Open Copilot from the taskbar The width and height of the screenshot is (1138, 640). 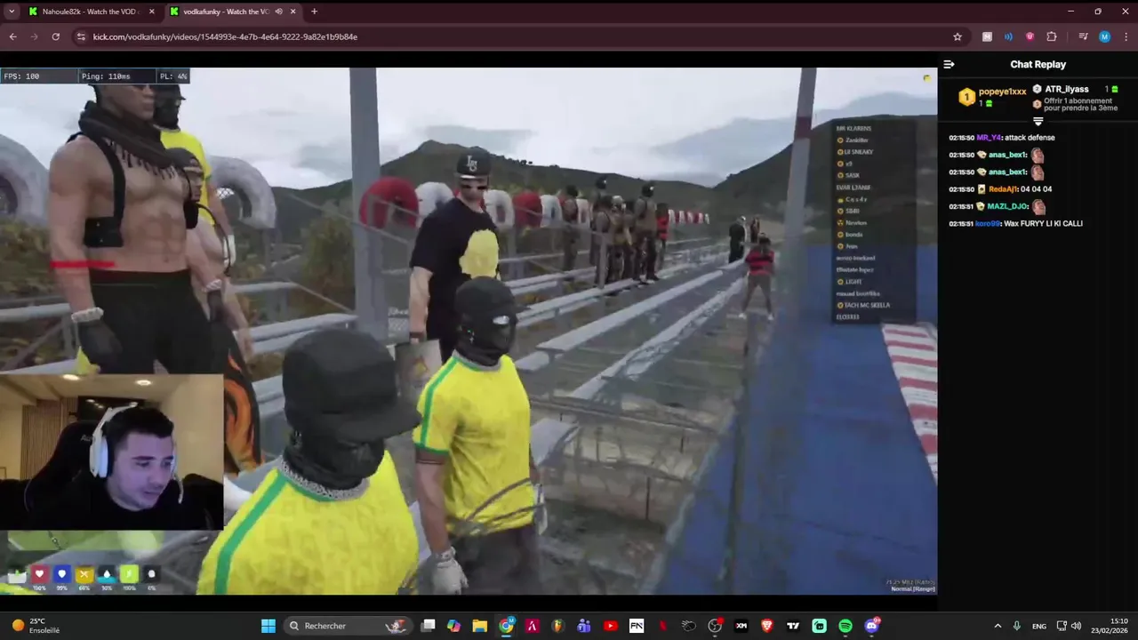pos(453,626)
